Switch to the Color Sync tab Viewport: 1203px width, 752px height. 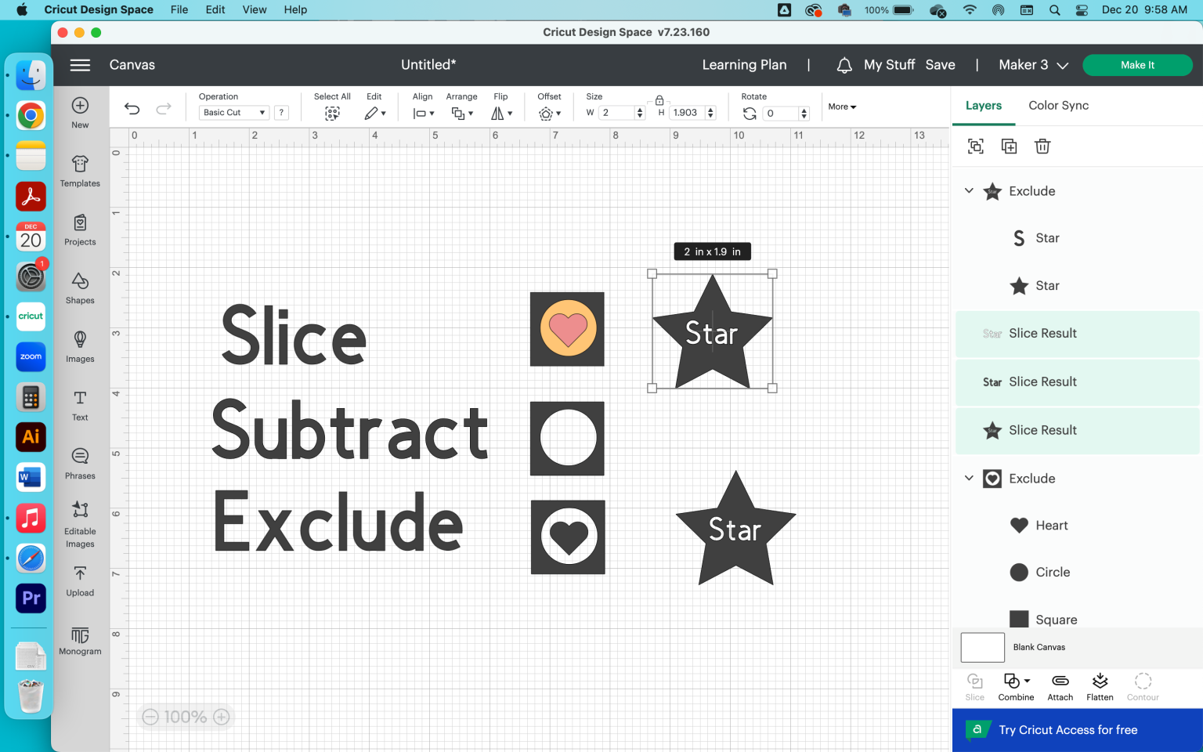point(1058,105)
